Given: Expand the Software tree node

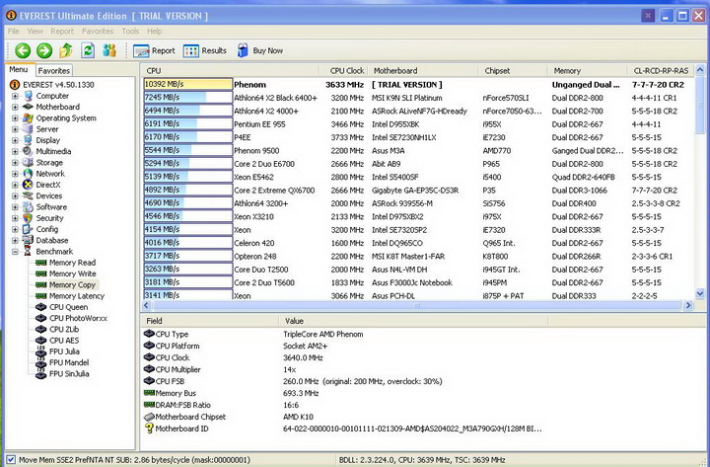Looking at the screenshot, I should 15,207.
